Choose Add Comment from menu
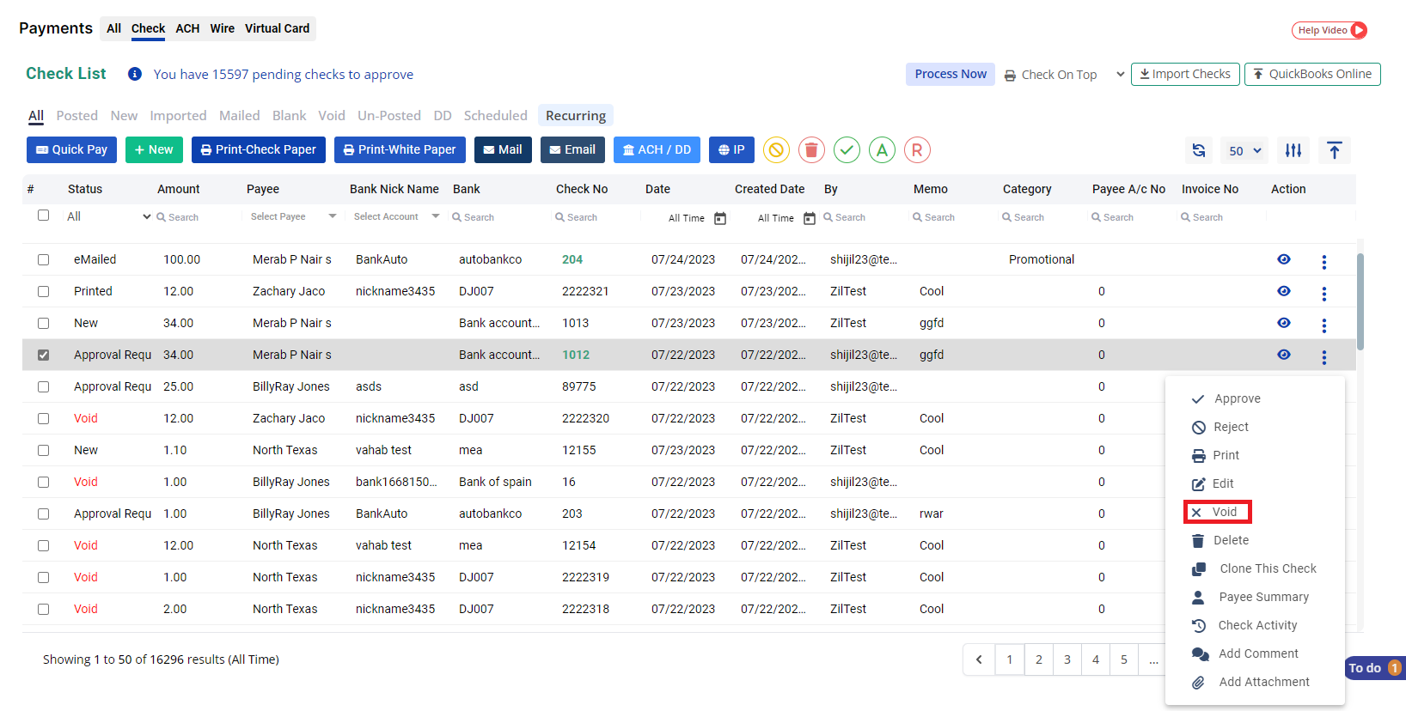 1245,653
